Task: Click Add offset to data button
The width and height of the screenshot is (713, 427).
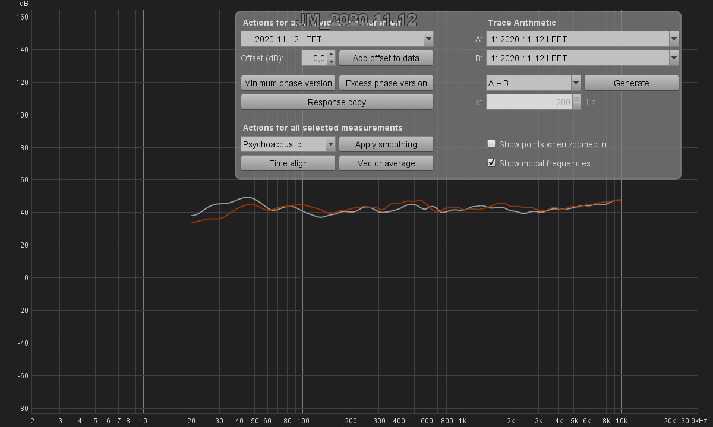Action: pos(386,58)
